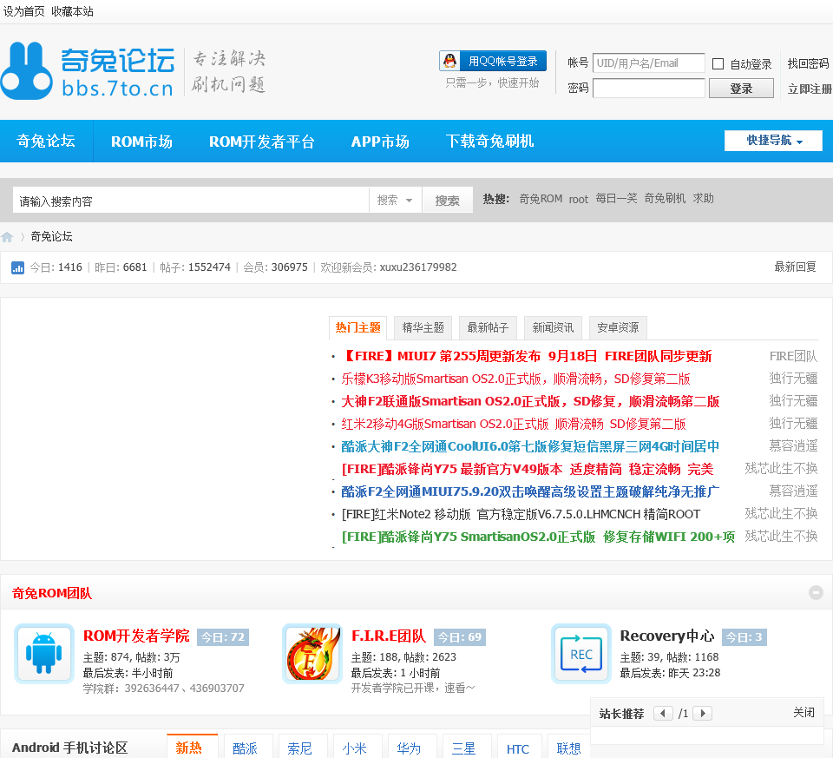Click hot search term root

[x=579, y=200]
